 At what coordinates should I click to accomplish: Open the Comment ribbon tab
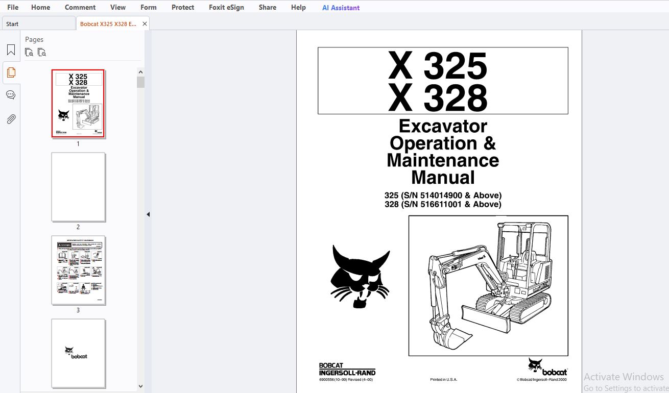80,7
